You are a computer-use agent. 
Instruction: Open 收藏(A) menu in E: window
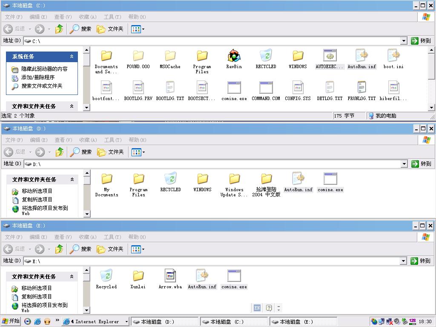tap(88, 237)
